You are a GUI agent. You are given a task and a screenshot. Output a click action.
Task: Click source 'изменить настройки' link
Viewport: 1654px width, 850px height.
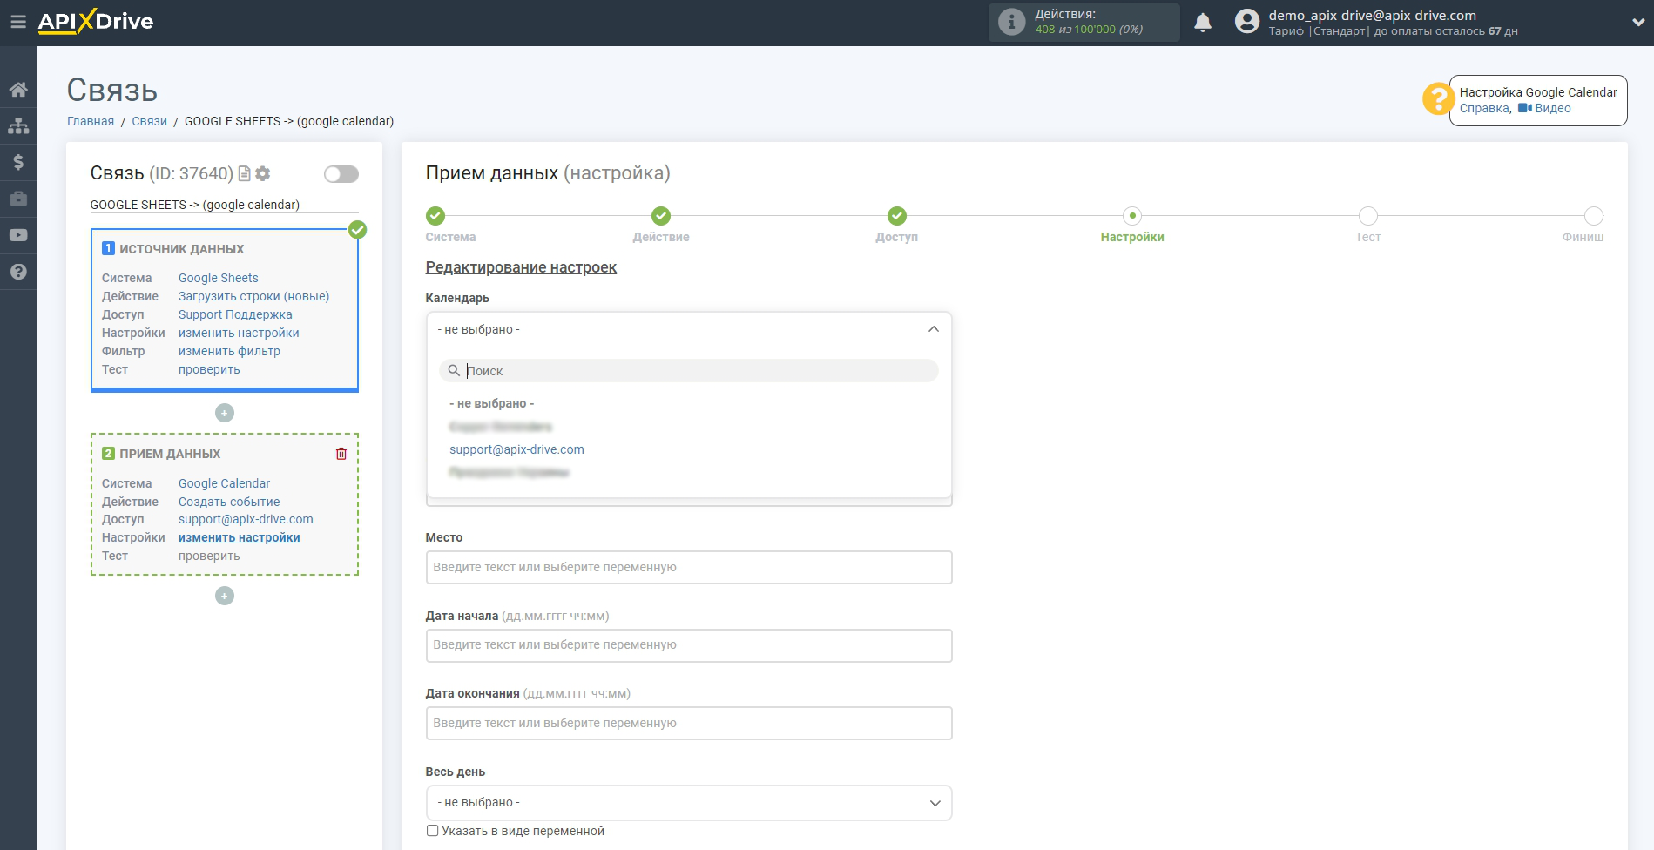pos(239,333)
